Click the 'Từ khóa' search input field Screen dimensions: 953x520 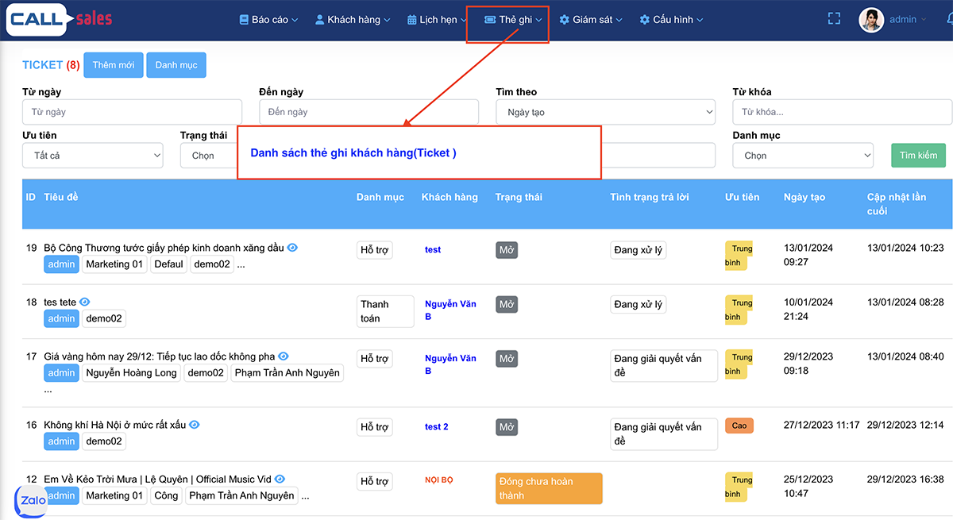pyautogui.click(x=842, y=111)
